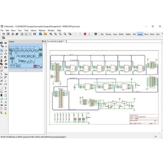Viewport: 163px width, 163px height.
Task: Select the Text tool in left palette
Action: pos(6,88)
